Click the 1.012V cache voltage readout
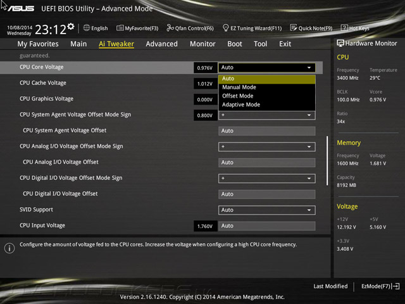405x304 pixels. click(x=205, y=84)
